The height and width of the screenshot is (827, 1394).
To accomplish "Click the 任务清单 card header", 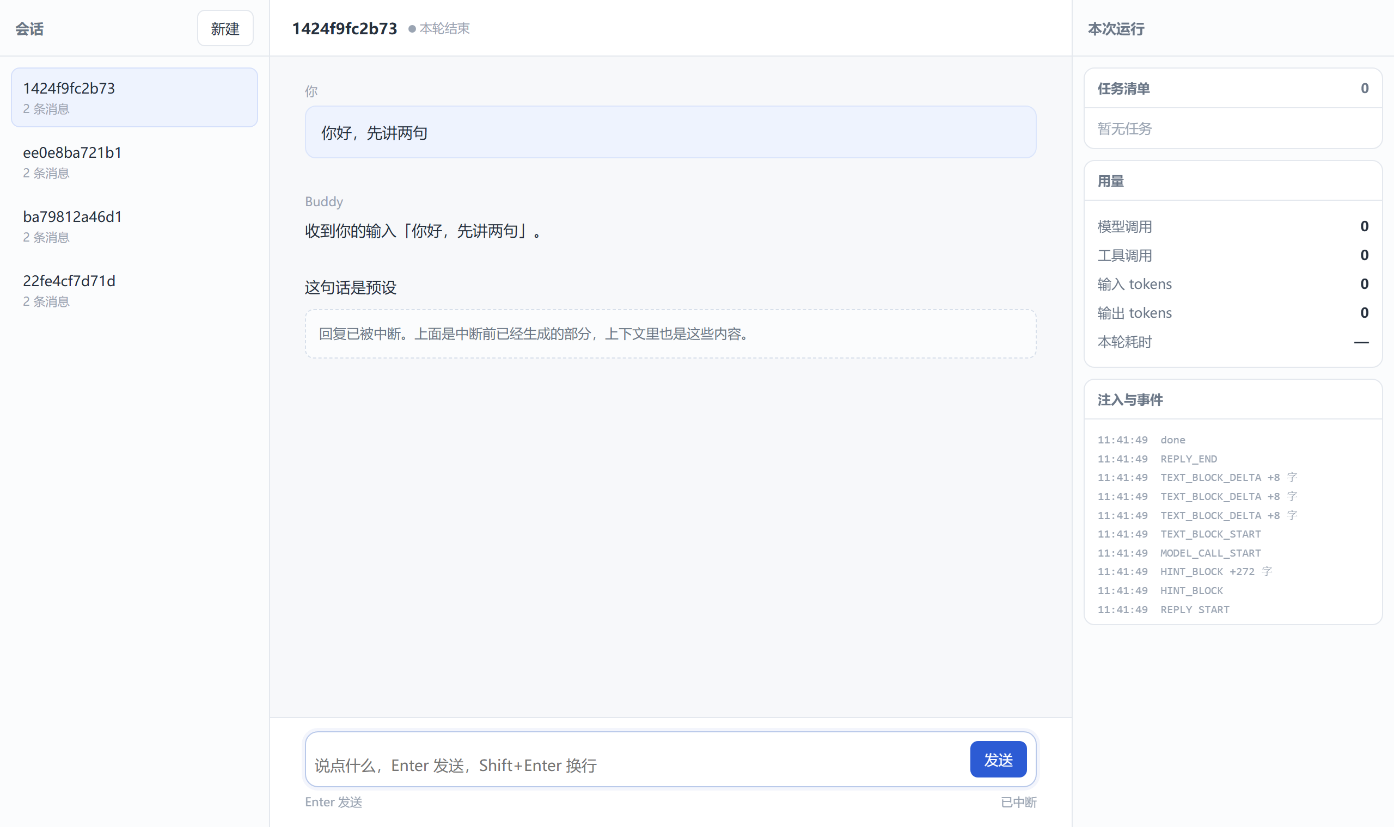I will pos(1233,88).
